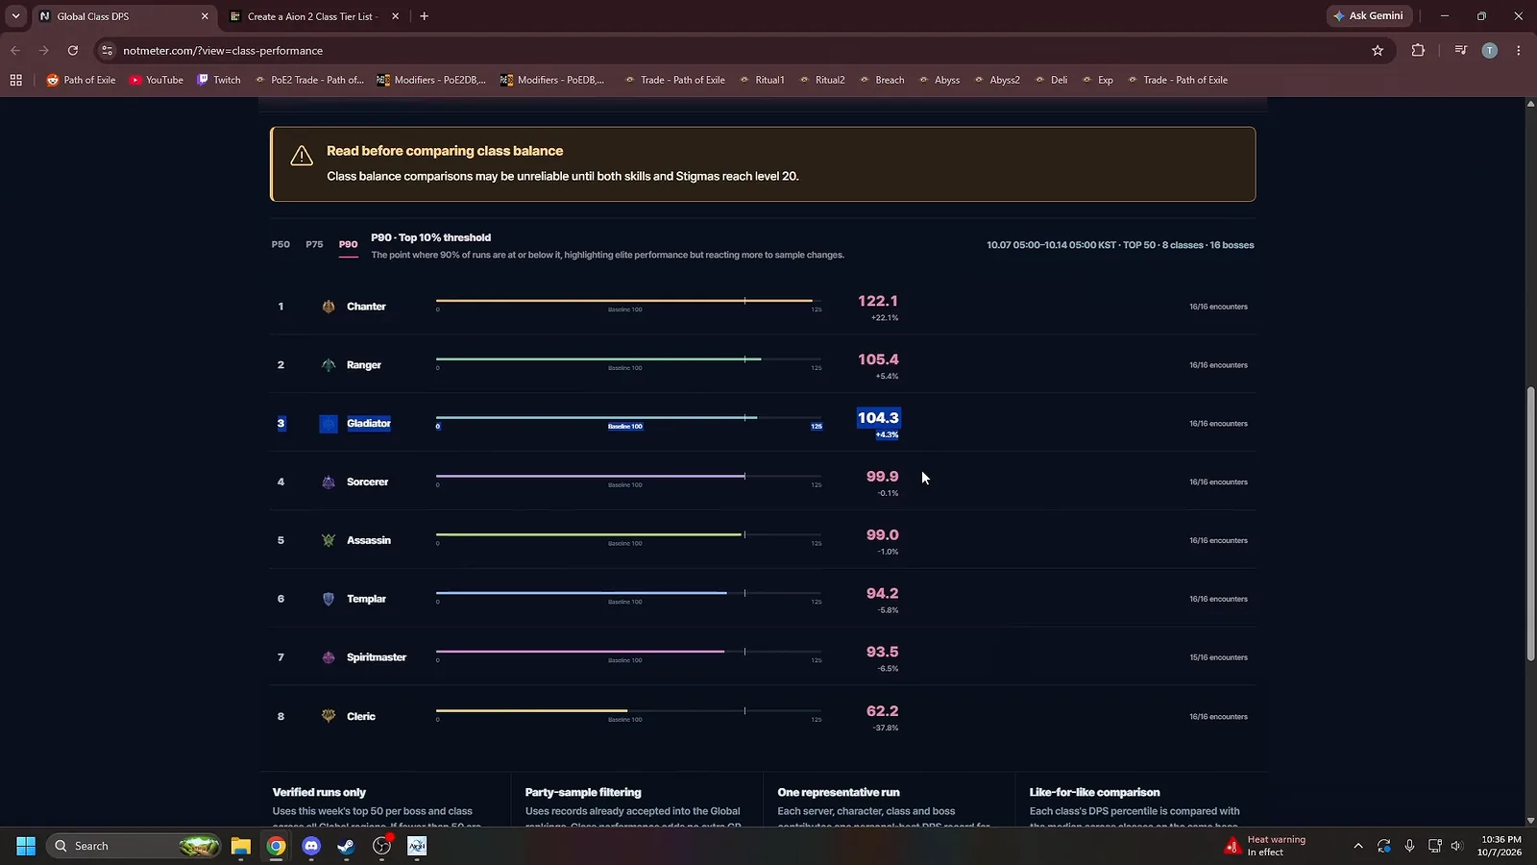Launch Discord from the taskbar
Viewport: 1537px width, 865px height.
(x=311, y=846)
